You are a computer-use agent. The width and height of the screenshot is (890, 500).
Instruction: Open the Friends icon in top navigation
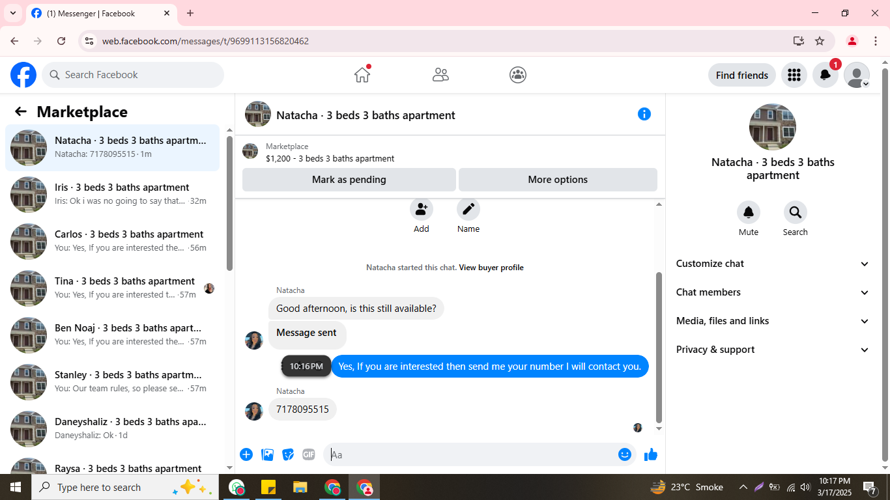tap(440, 75)
